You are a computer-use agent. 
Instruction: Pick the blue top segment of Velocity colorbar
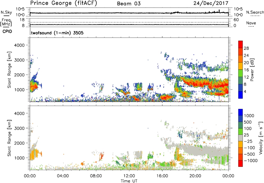tap(241, 112)
